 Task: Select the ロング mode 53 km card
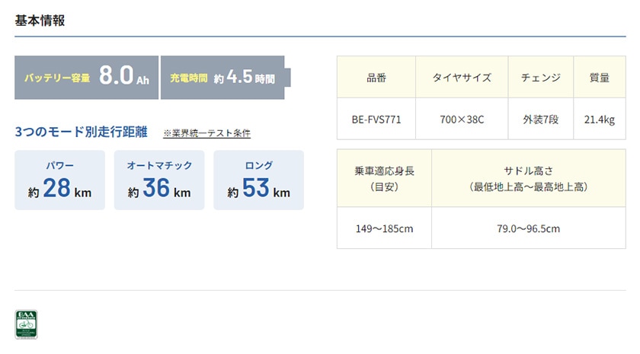point(259,180)
